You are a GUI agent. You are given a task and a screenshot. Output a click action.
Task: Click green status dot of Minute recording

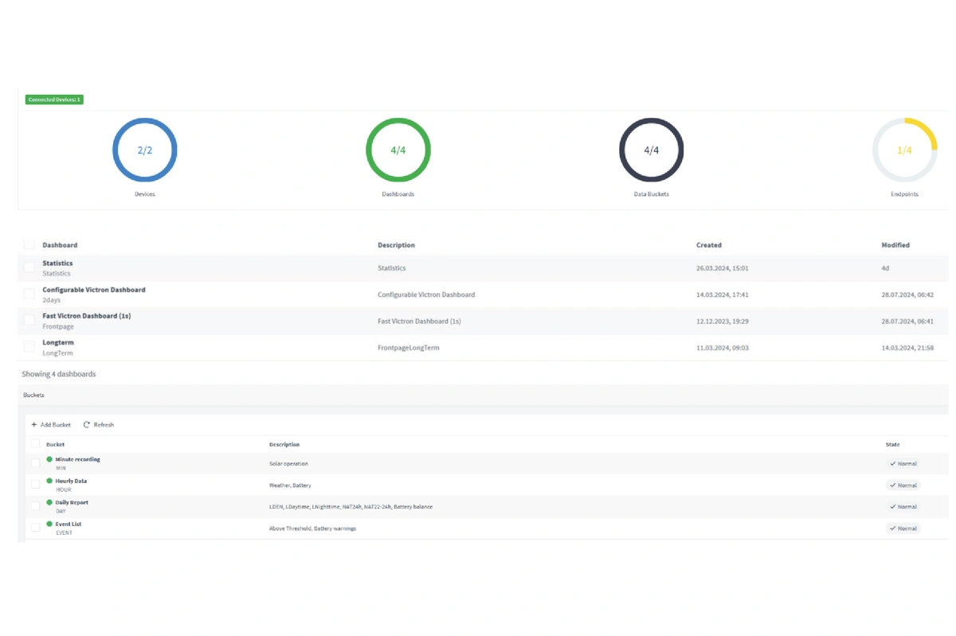tap(49, 459)
